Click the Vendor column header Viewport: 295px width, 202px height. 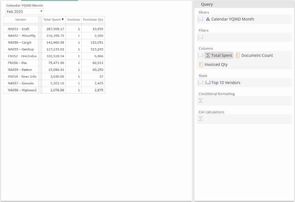tap(21, 20)
